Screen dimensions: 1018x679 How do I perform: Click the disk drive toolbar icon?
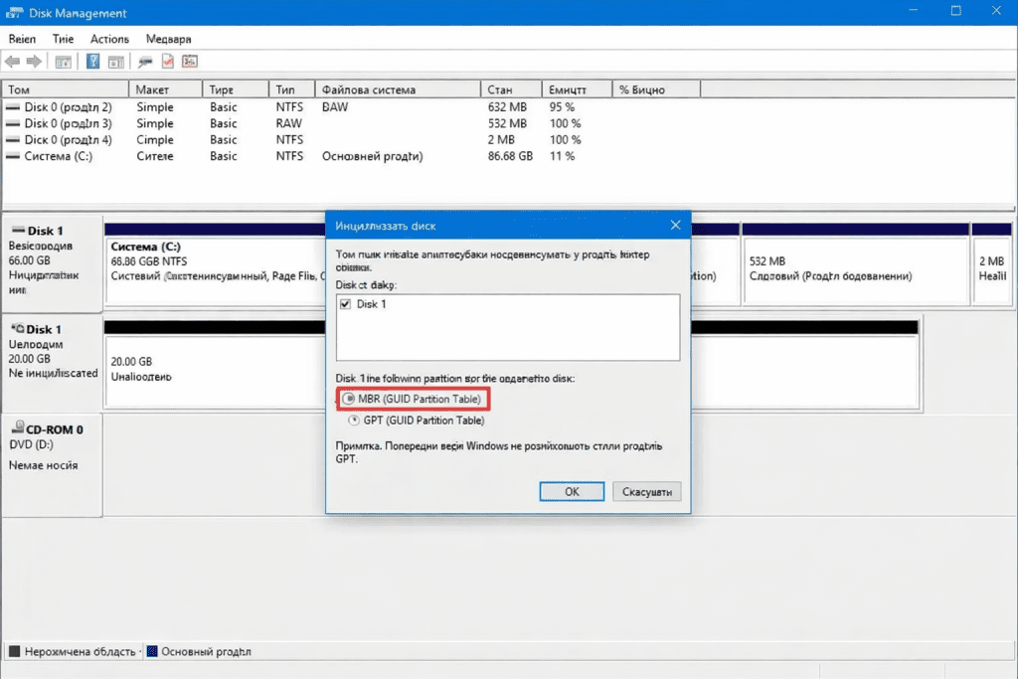click(x=145, y=62)
